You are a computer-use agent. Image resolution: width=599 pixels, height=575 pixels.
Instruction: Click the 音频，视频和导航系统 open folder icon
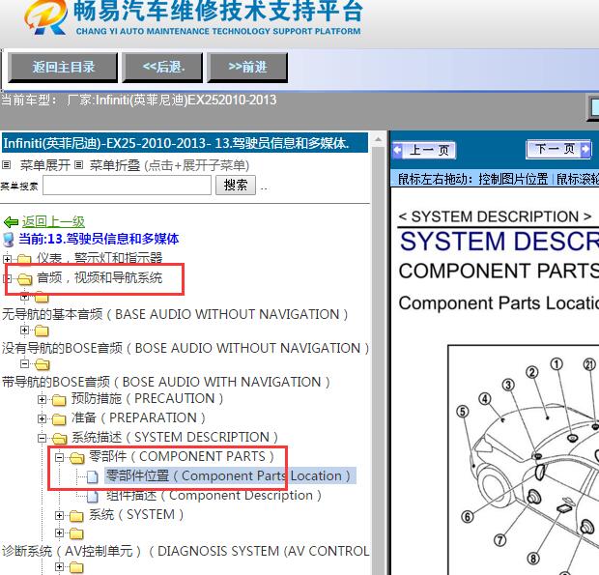tap(25, 279)
